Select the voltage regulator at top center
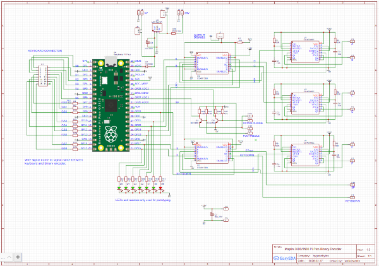This screenshot has height=266, width=379. 157,28
